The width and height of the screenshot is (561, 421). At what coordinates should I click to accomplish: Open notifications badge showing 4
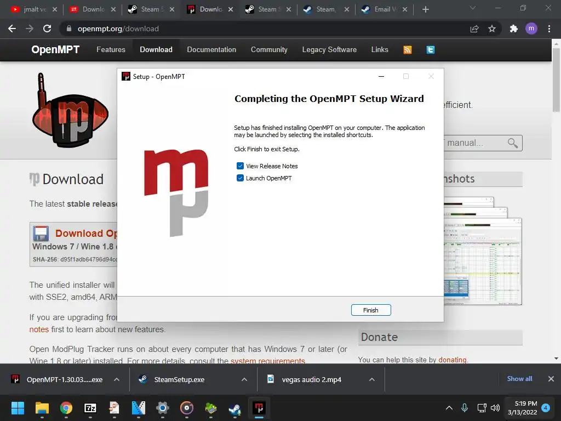546,407
